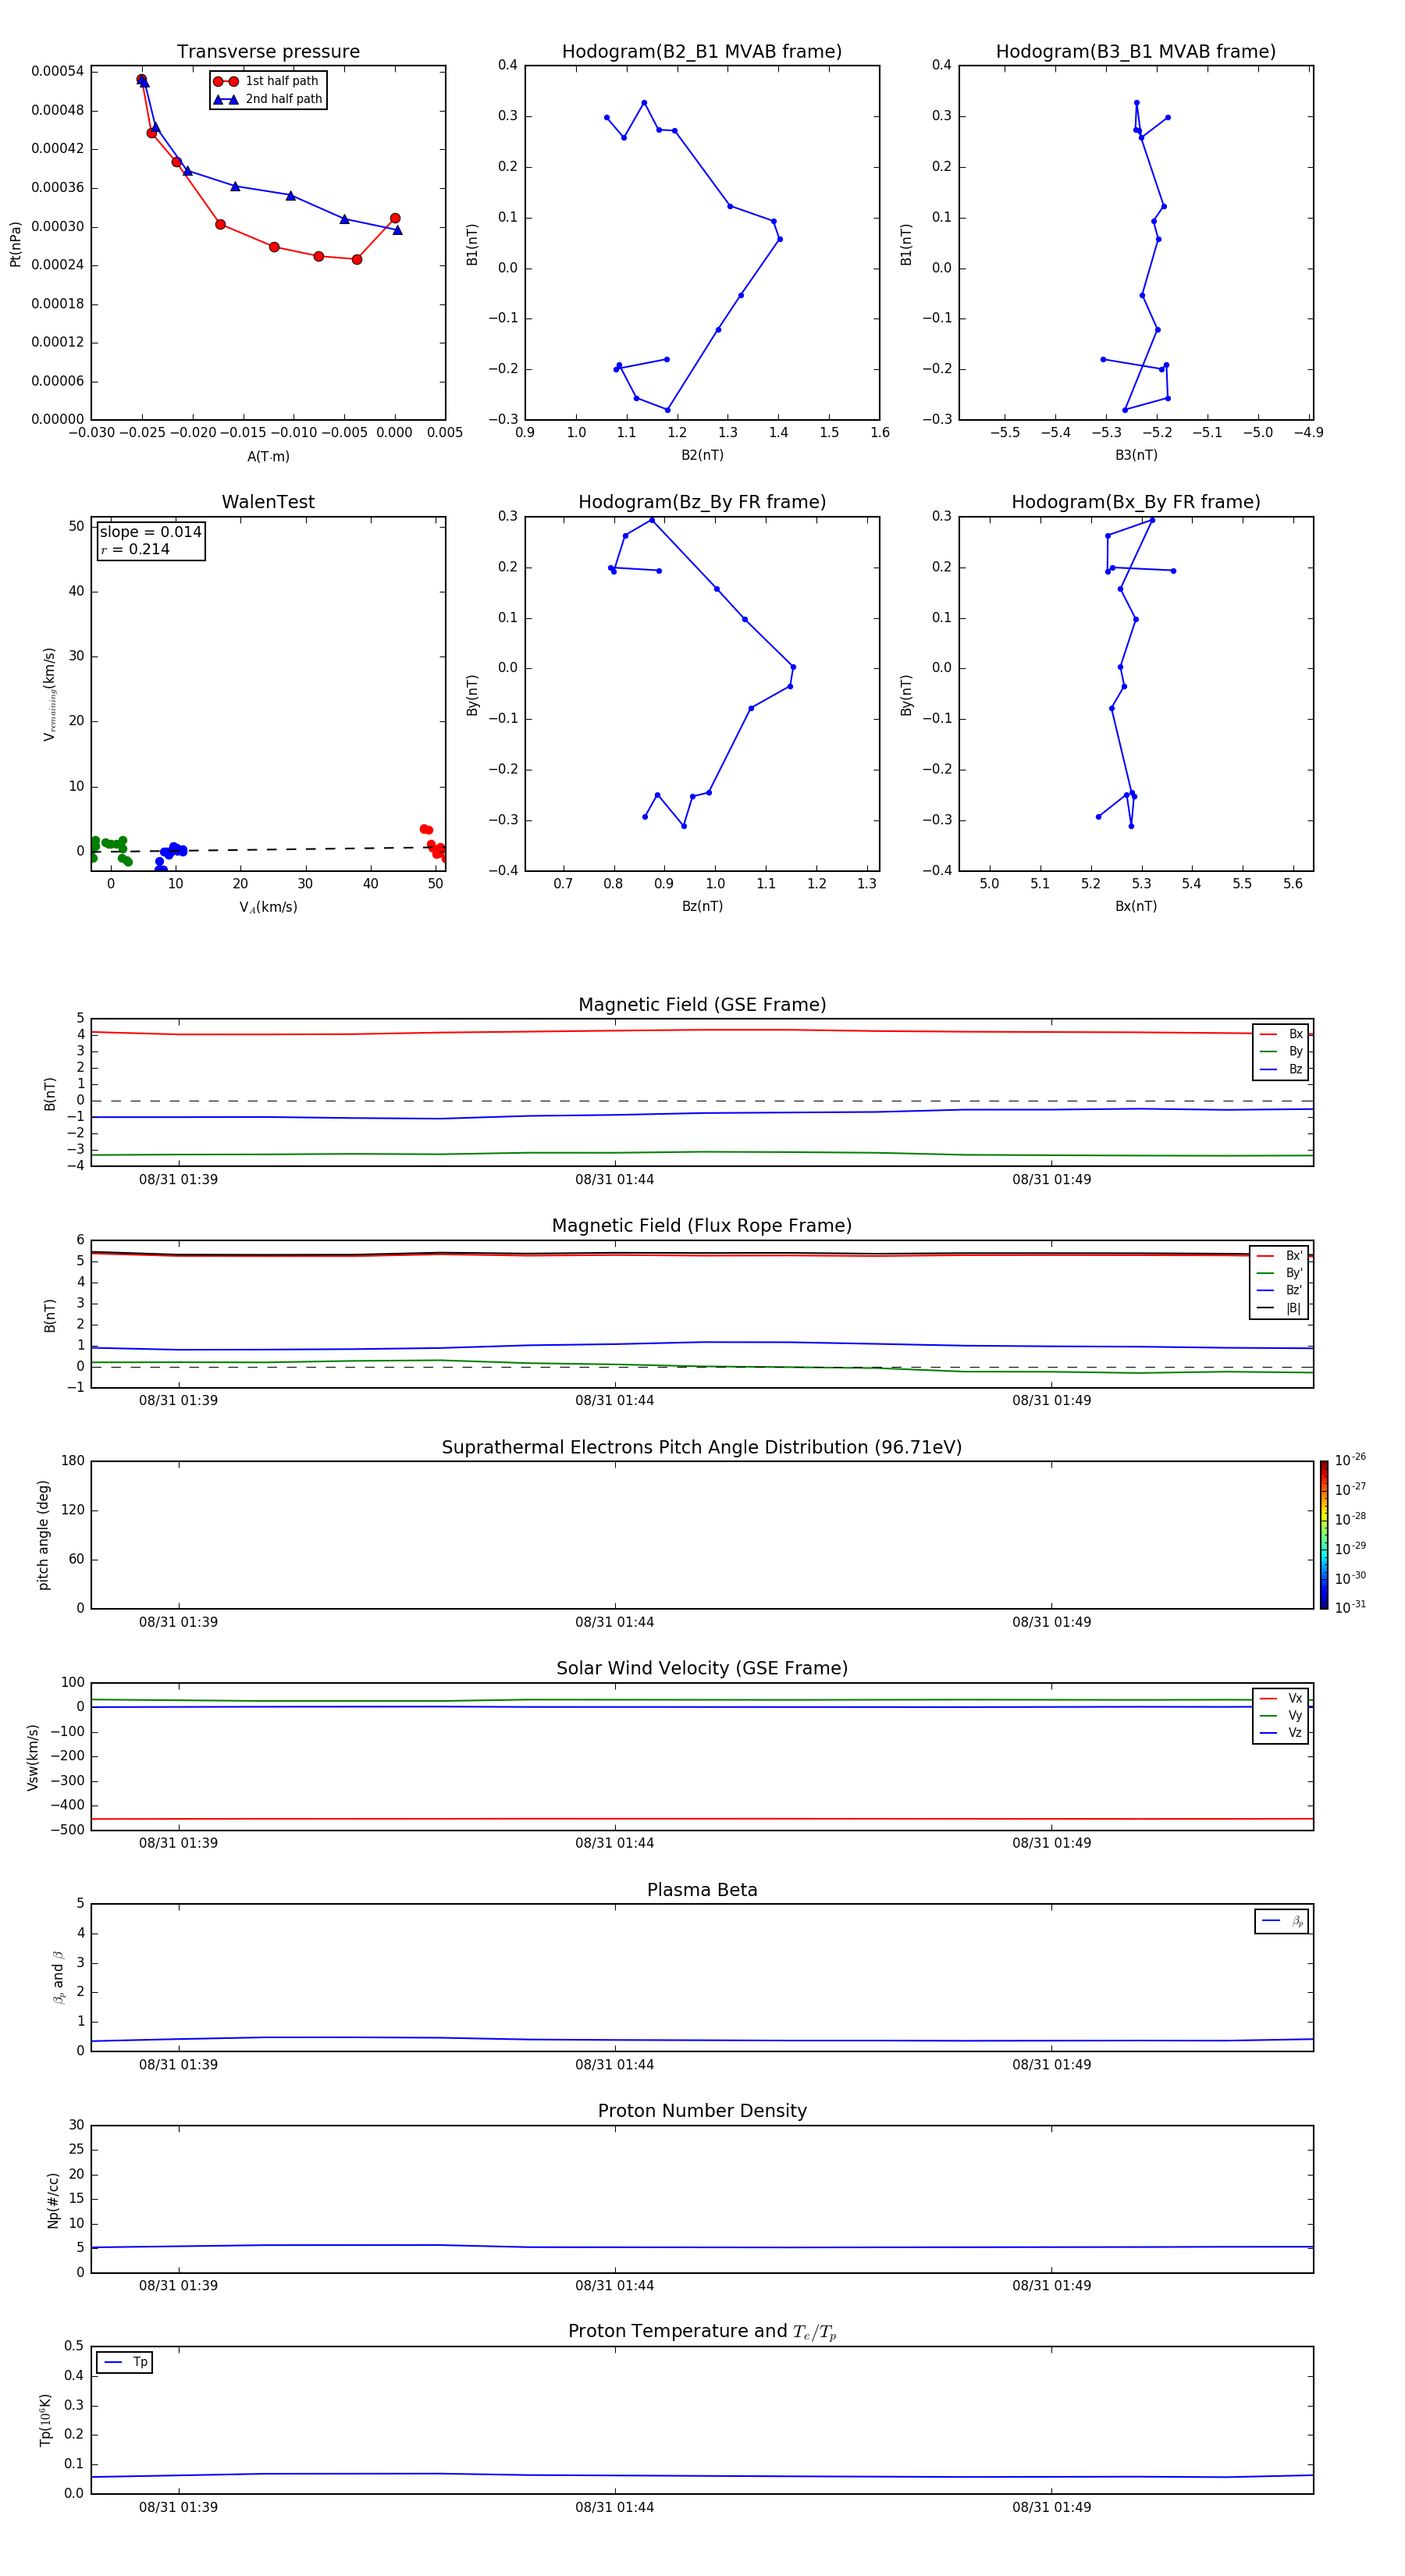Click the "Pt(nPa)" y-axis label
The width and height of the screenshot is (1405, 2576).
coord(15,243)
